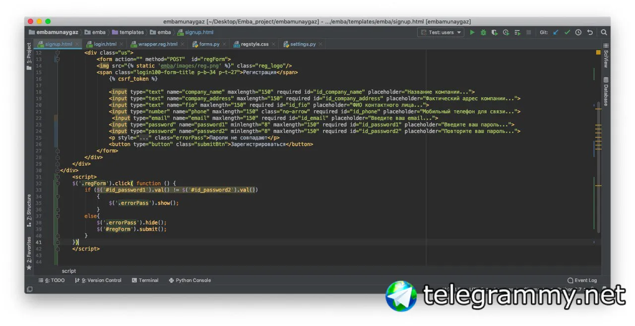Show Git history clock icon

coord(578,32)
